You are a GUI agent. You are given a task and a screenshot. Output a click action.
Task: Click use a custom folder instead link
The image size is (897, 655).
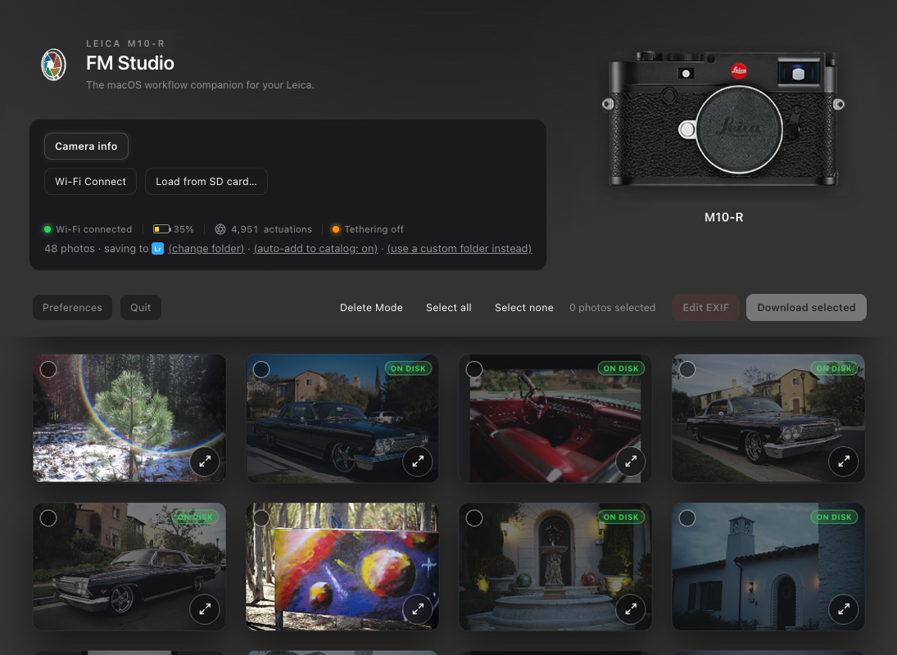coord(460,249)
